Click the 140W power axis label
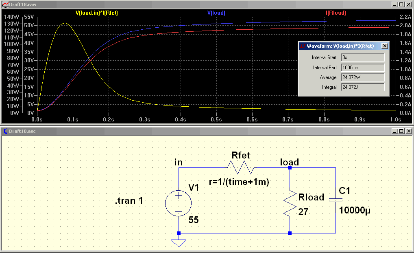 11,17
